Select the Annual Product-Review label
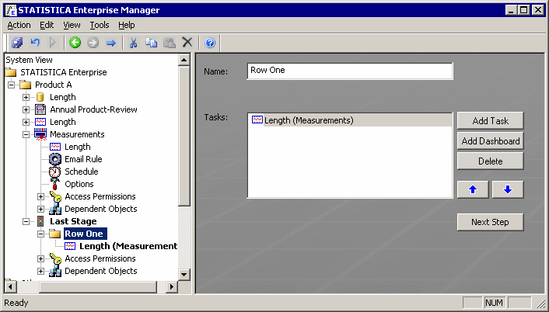 click(93, 109)
